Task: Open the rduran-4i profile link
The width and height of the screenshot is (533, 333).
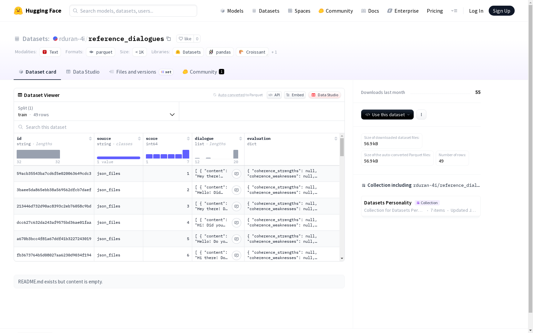Action: 72,39
